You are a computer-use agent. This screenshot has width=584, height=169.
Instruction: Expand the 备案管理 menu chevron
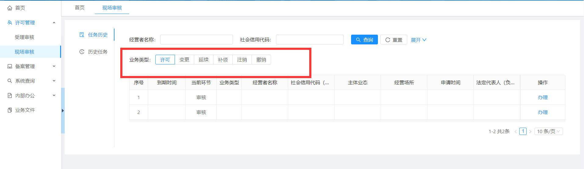pyautogui.click(x=54, y=66)
